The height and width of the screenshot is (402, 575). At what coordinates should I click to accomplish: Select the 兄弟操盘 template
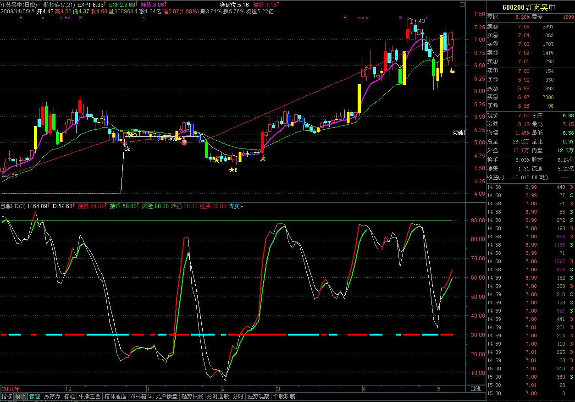(x=166, y=396)
